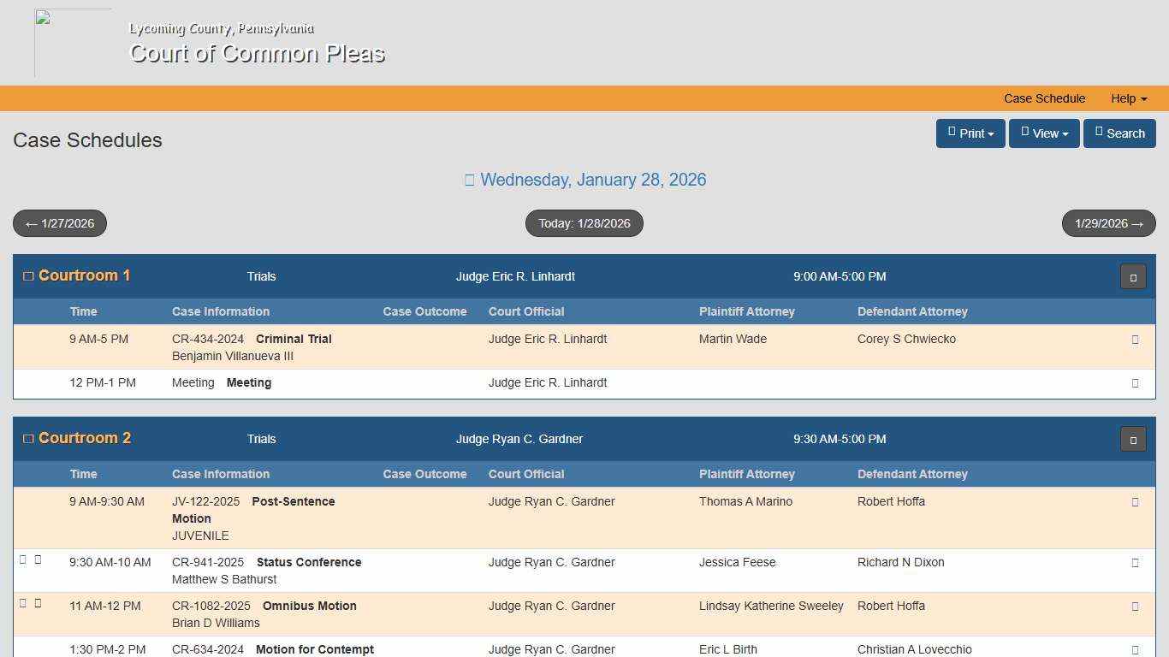Click the details icon for the JV-122-2025 Post-Sentence Motion
Viewport: 1169px width, 657px height.
click(x=1135, y=502)
